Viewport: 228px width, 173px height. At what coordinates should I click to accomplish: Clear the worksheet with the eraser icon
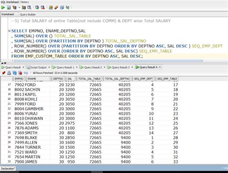click(x=56, y=7)
